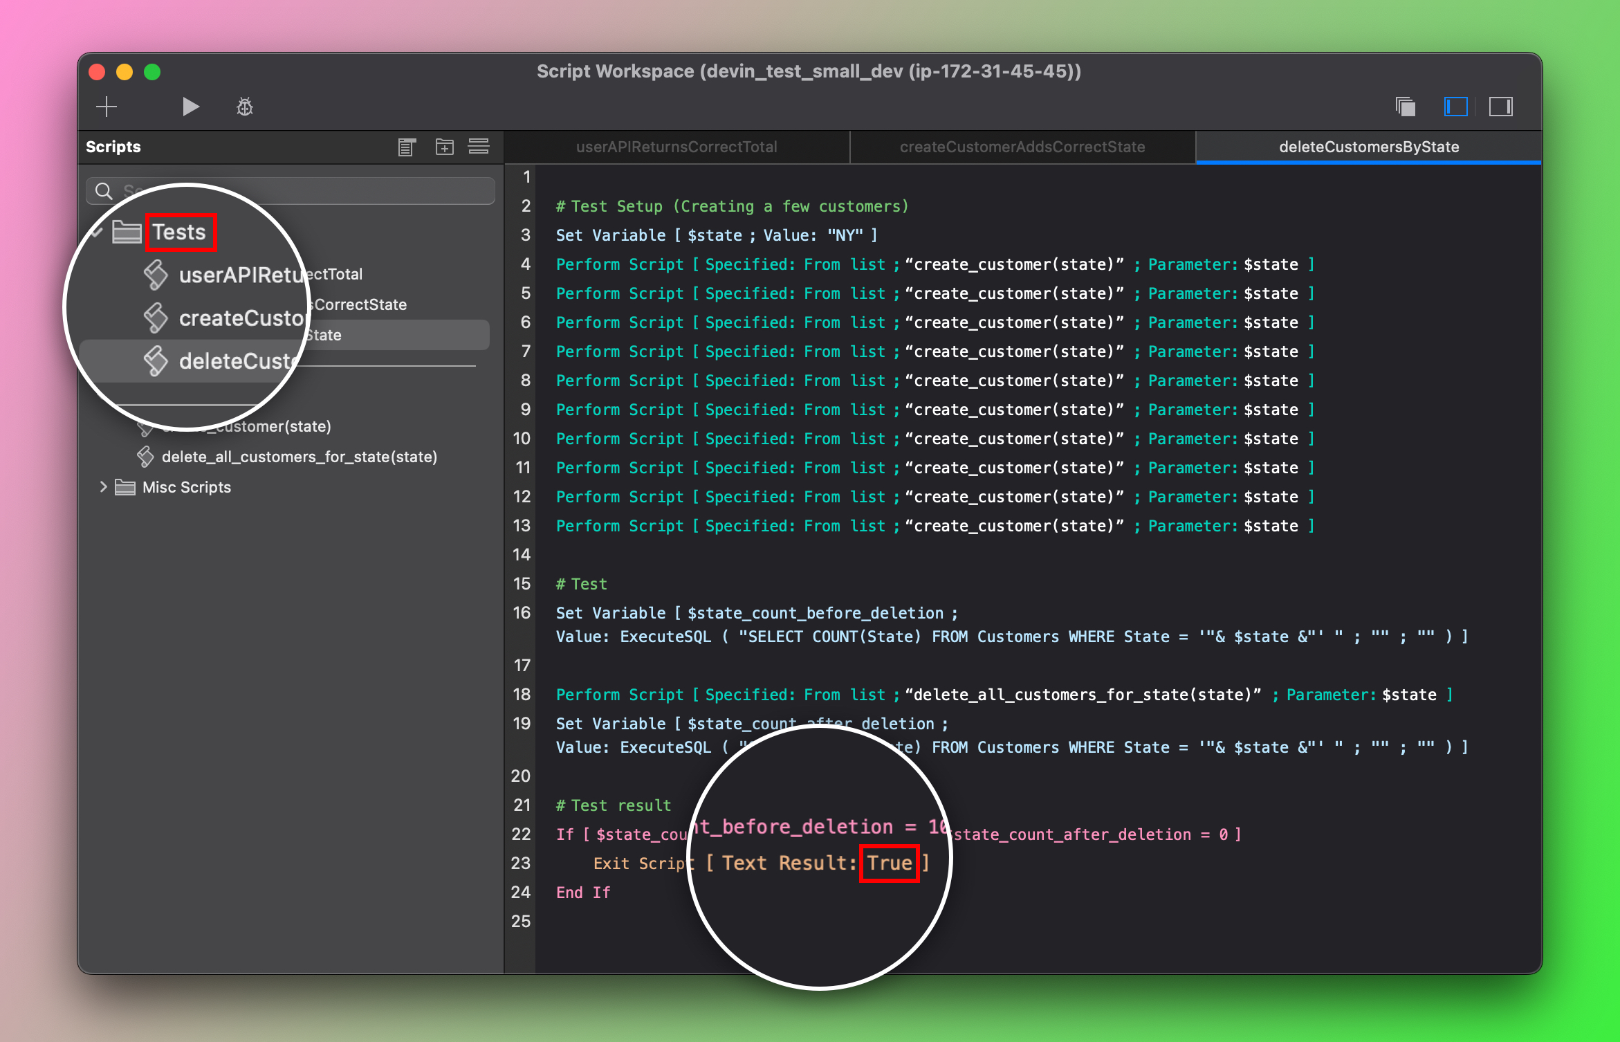The image size is (1620, 1042).
Task: Click the script icon beside delete_all_customers_for_state
Action: (x=145, y=457)
